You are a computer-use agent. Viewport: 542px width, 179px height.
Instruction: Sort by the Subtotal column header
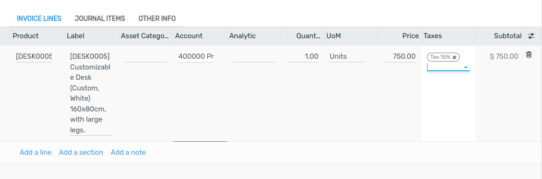click(507, 36)
